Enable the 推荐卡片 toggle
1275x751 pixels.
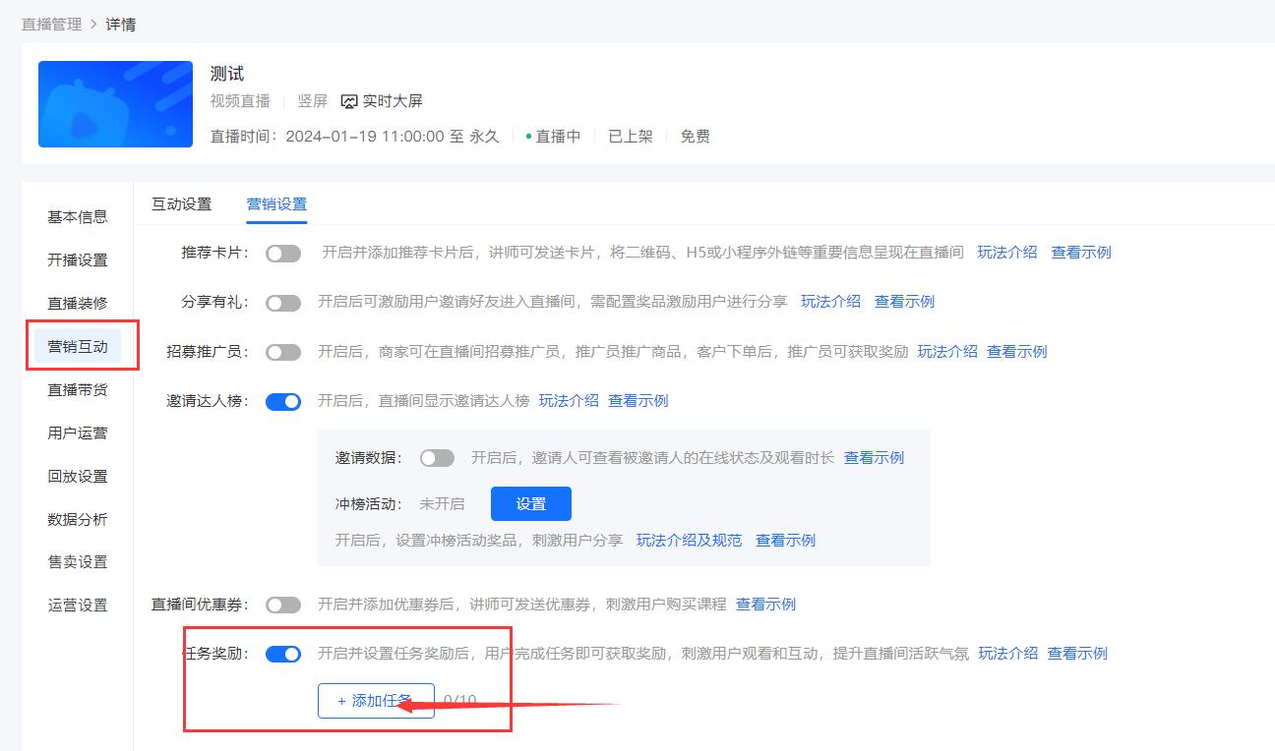283,253
